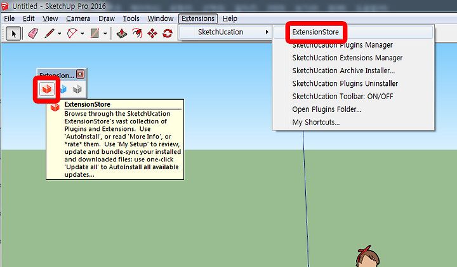The width and height of the screenshot is (457, 267).
Task: Select the Pencil line tool
Action: [50, 33]
